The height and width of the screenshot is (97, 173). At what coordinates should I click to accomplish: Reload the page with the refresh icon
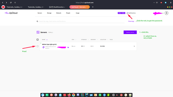coord(11,2)
